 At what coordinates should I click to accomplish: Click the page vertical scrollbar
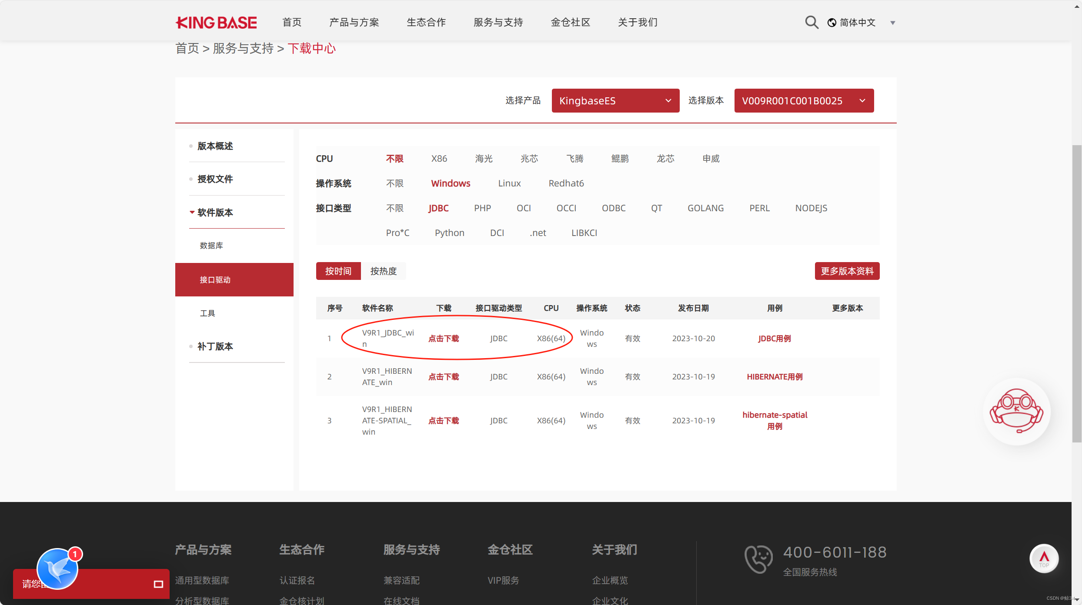[x=1076, y=294]
